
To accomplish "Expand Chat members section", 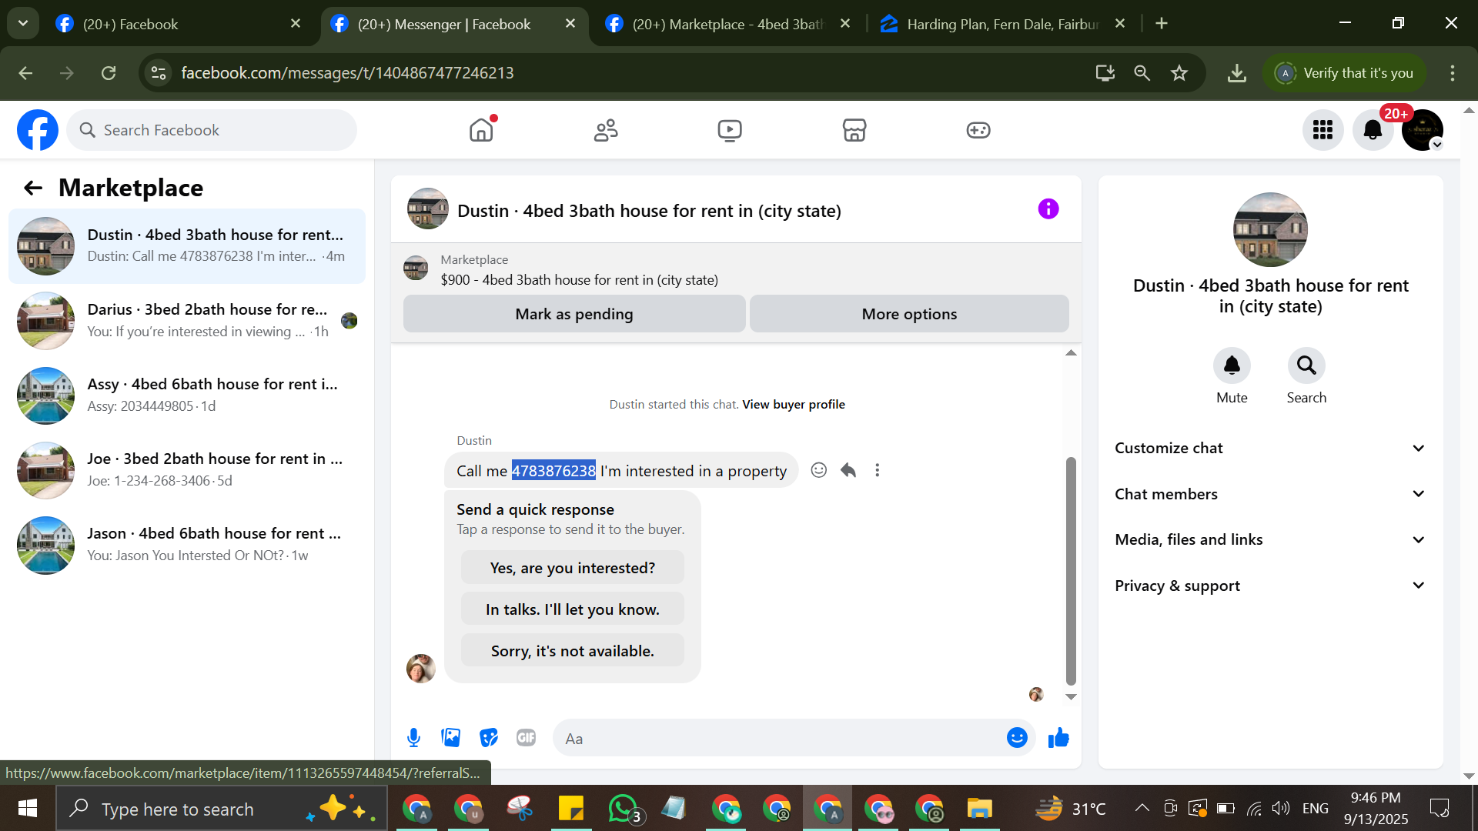I will tap(1270, 494).
